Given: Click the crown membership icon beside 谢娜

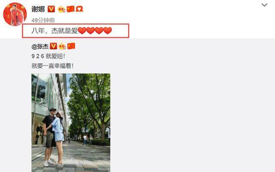Looking at the screenshot, I should (61, 9).
